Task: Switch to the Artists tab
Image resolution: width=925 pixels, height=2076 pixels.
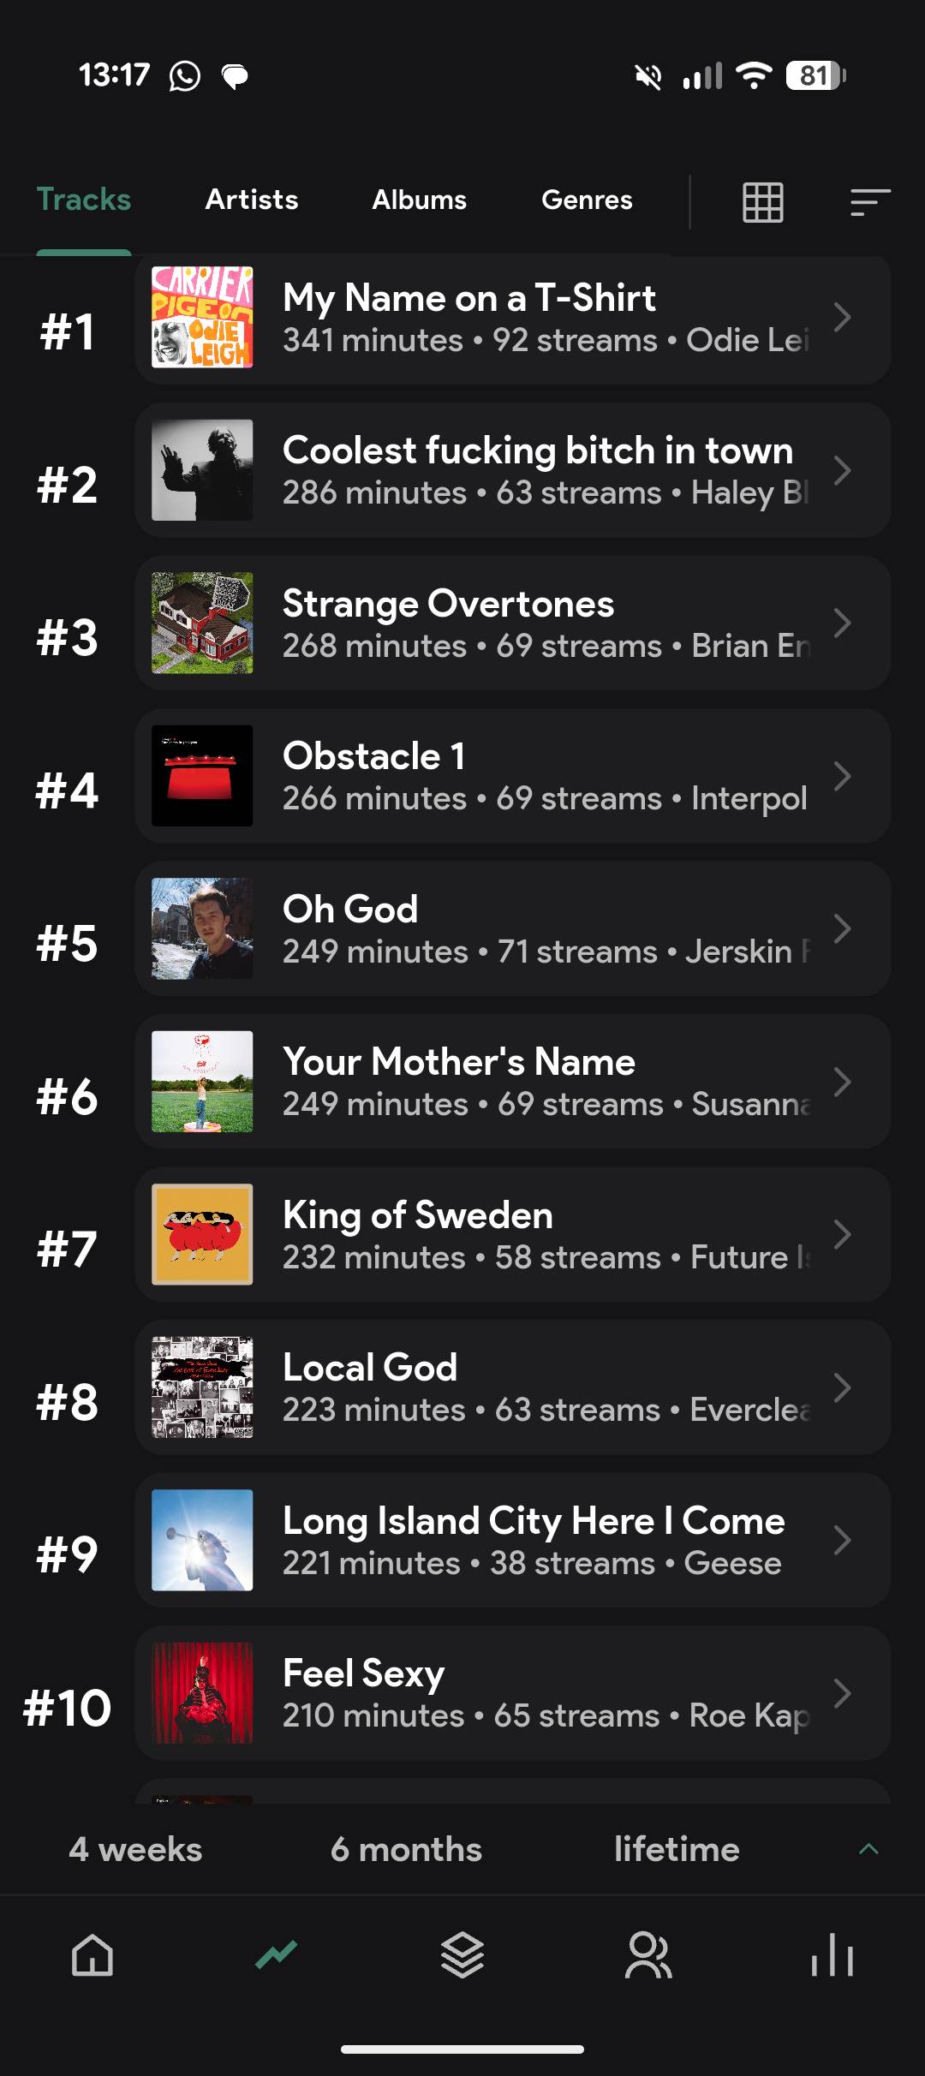Action: pyautogui.click(x=252, y=200)
